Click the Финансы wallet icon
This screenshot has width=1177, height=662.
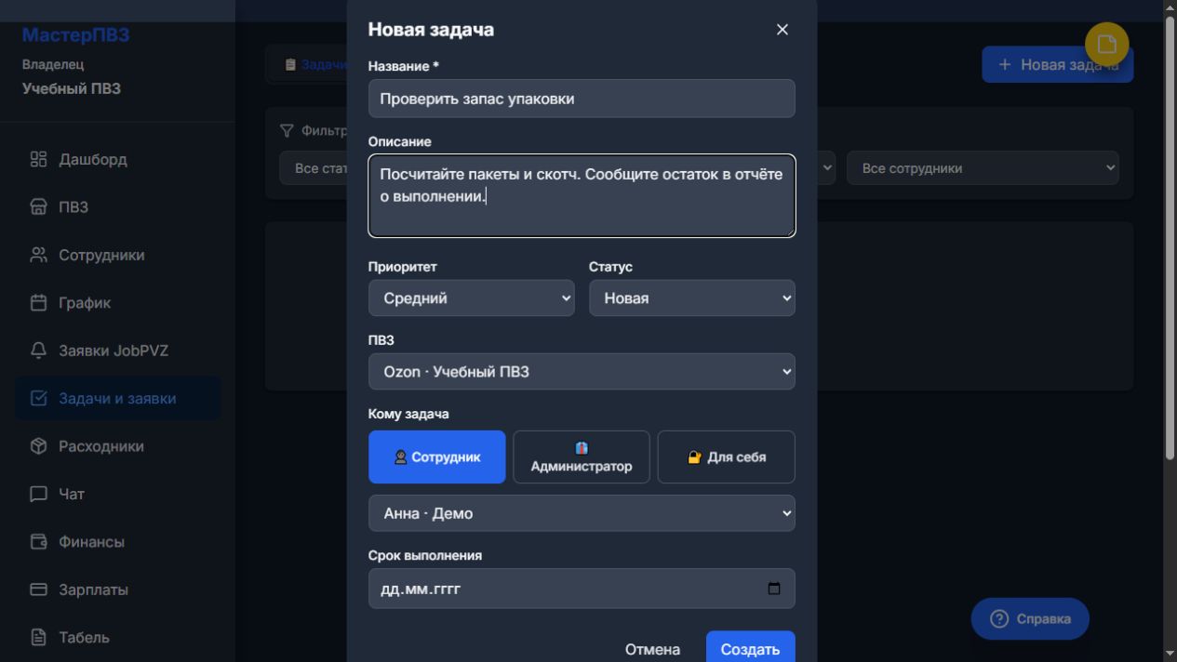(38, 542)
